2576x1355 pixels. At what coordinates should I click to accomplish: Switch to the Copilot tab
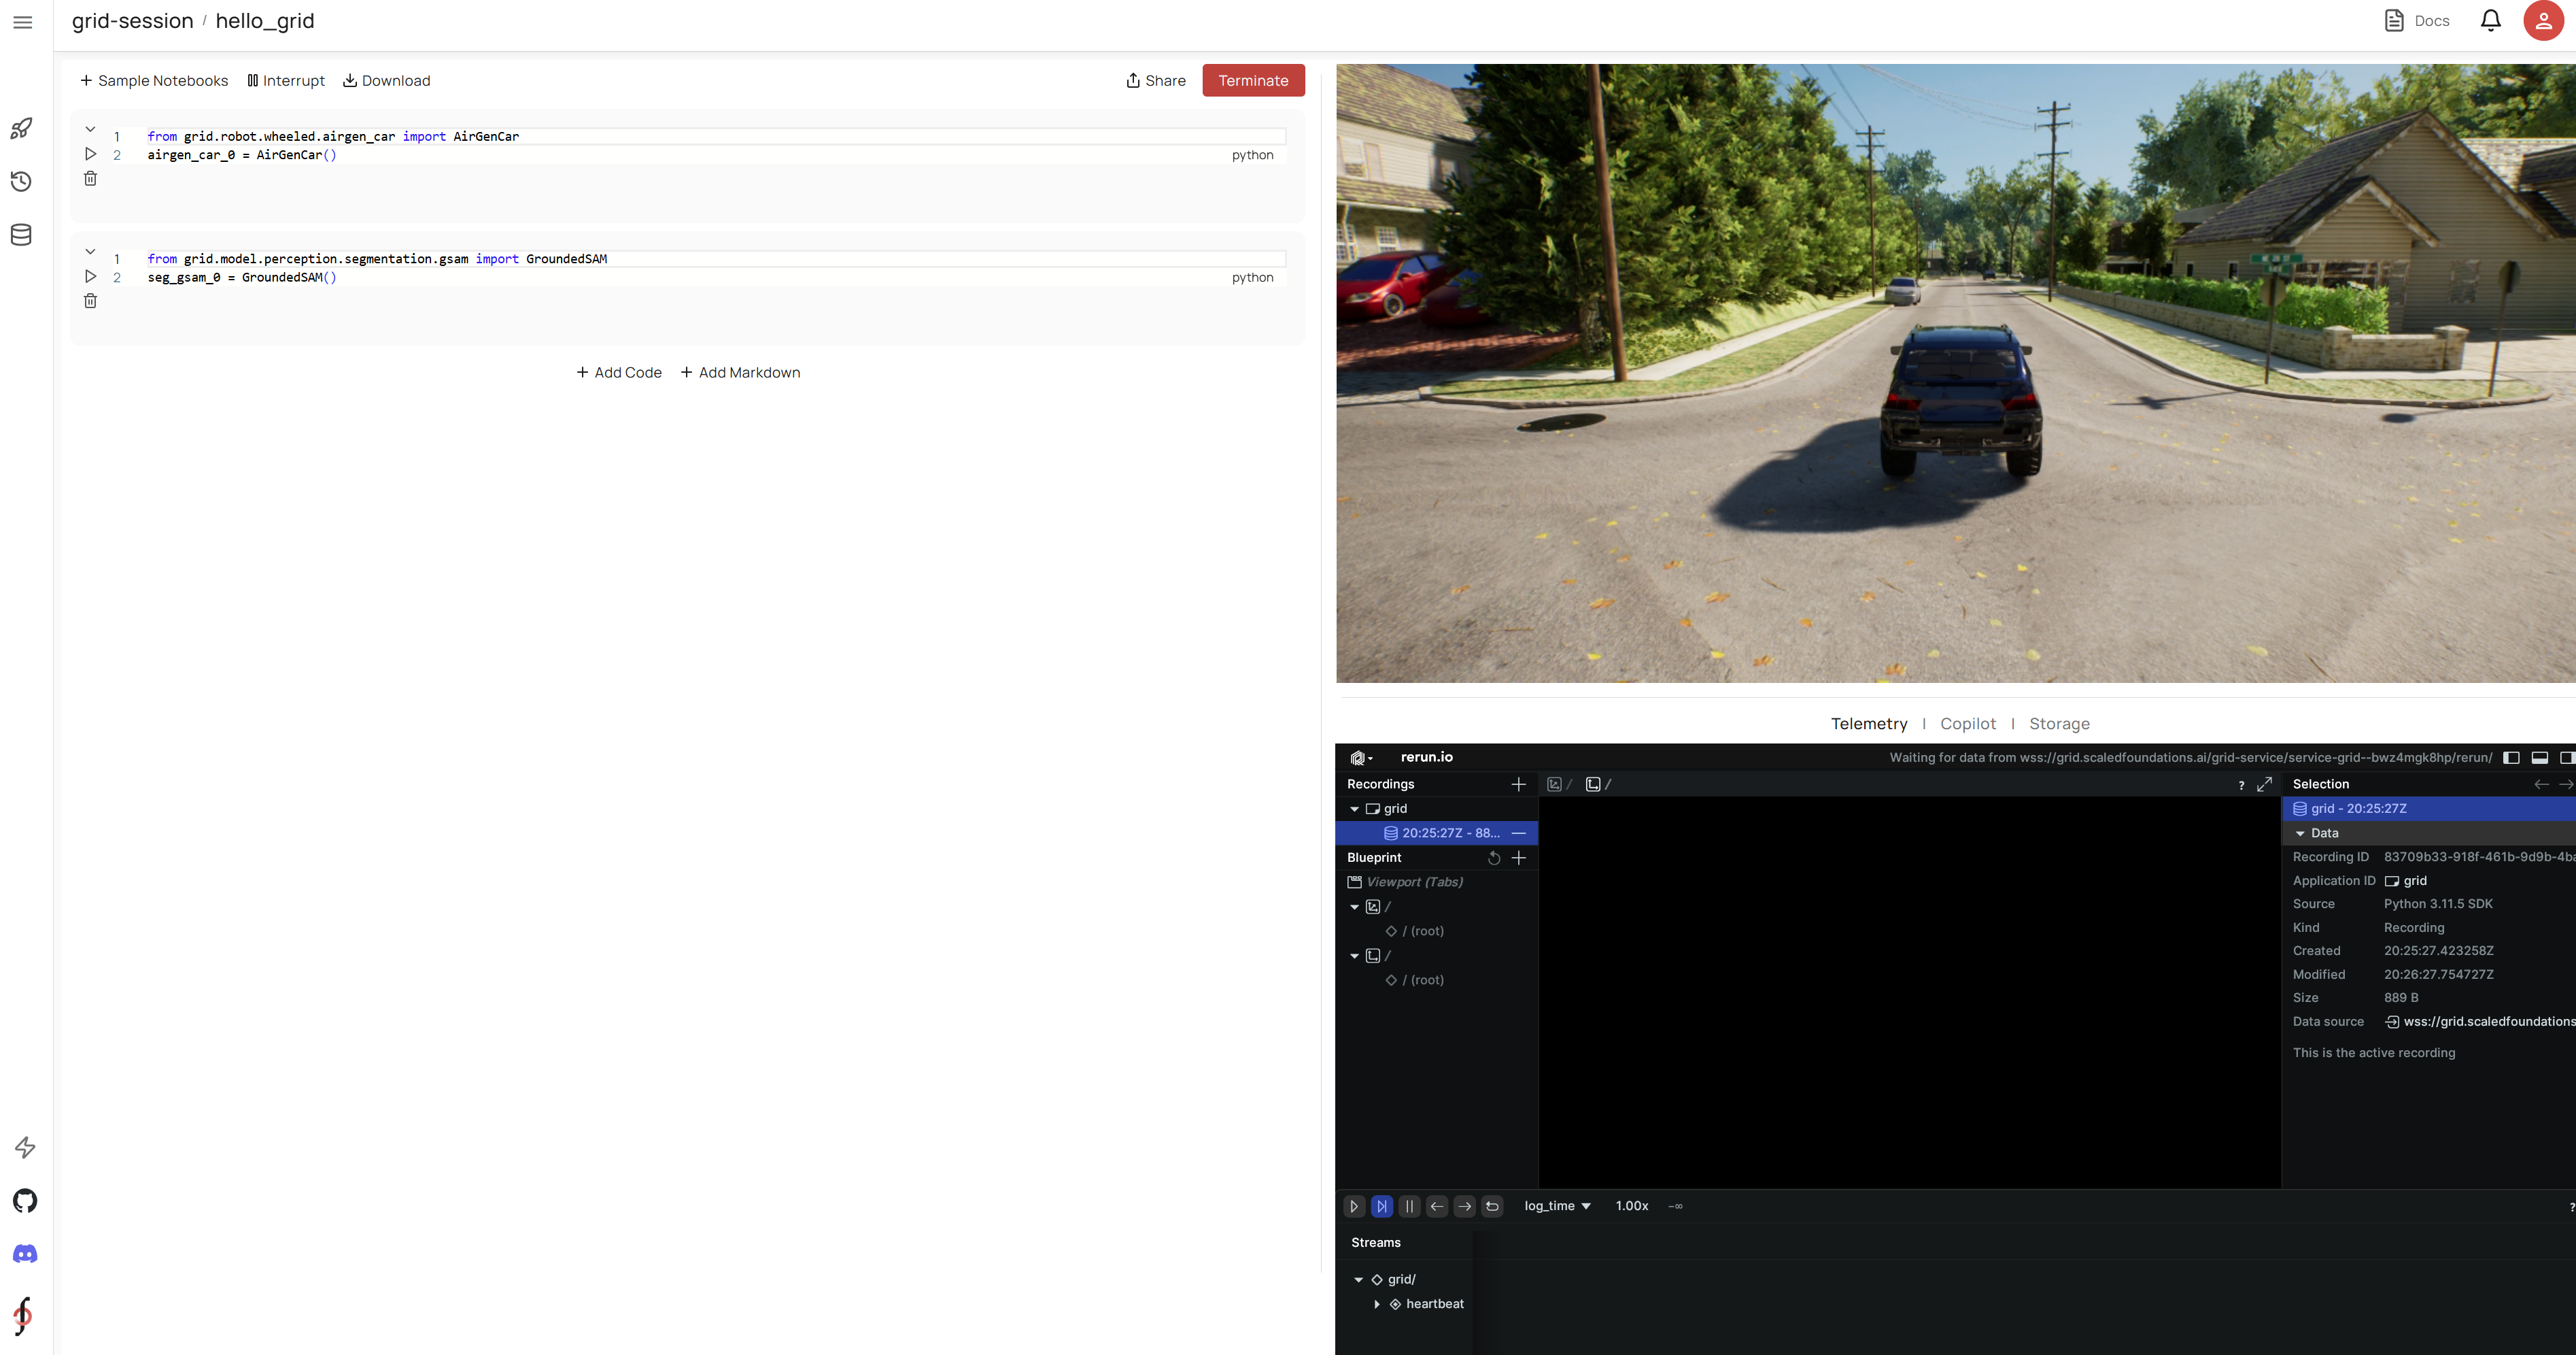pyautogui.click(x=1967, y=724)
